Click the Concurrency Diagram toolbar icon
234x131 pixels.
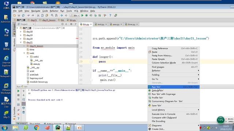[x=99, y=15]
